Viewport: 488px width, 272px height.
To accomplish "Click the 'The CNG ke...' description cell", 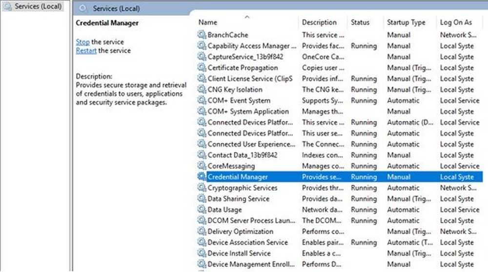I will [x=323, y=90].
